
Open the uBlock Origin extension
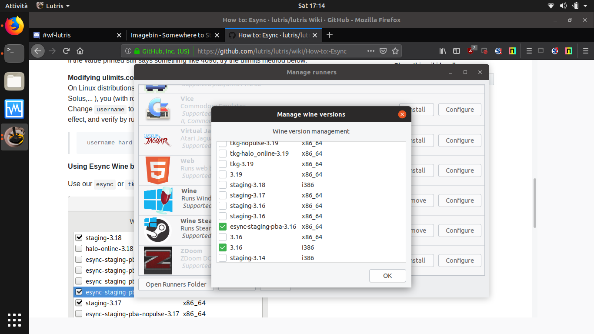coord(471,51)
